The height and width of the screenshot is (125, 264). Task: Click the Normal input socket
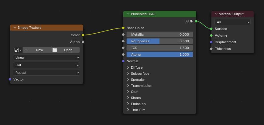123,61
